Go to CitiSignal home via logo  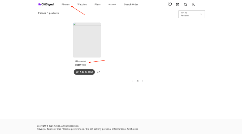46,4
